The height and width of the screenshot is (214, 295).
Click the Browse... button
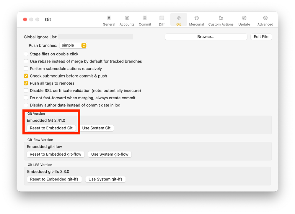(x=206, y=37)
